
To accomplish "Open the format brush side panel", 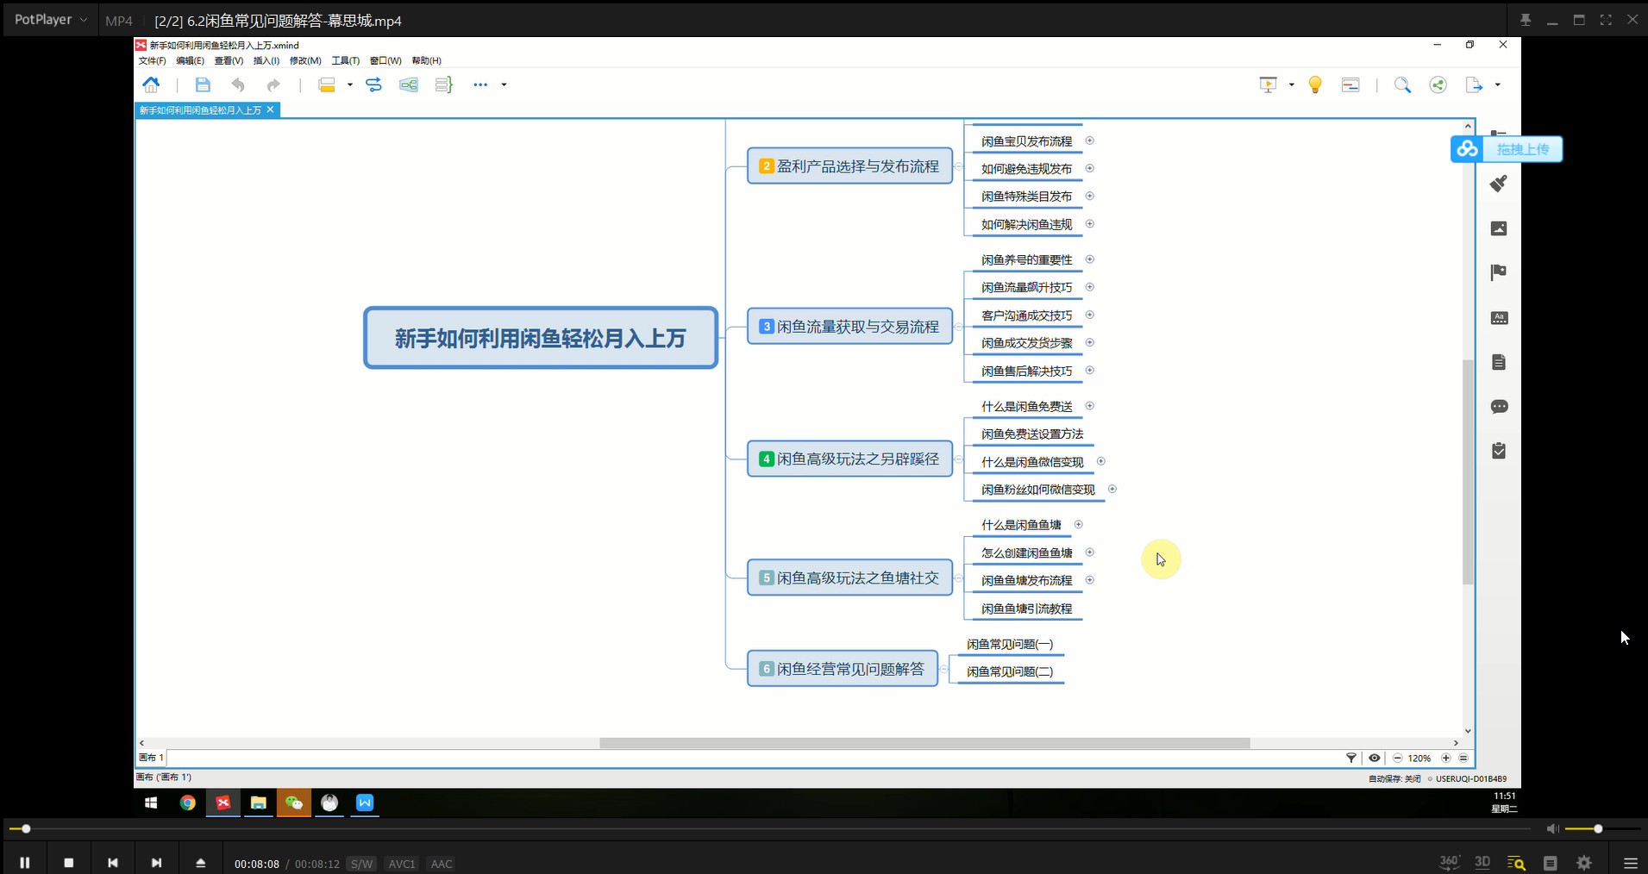I will click(1499, 184).
